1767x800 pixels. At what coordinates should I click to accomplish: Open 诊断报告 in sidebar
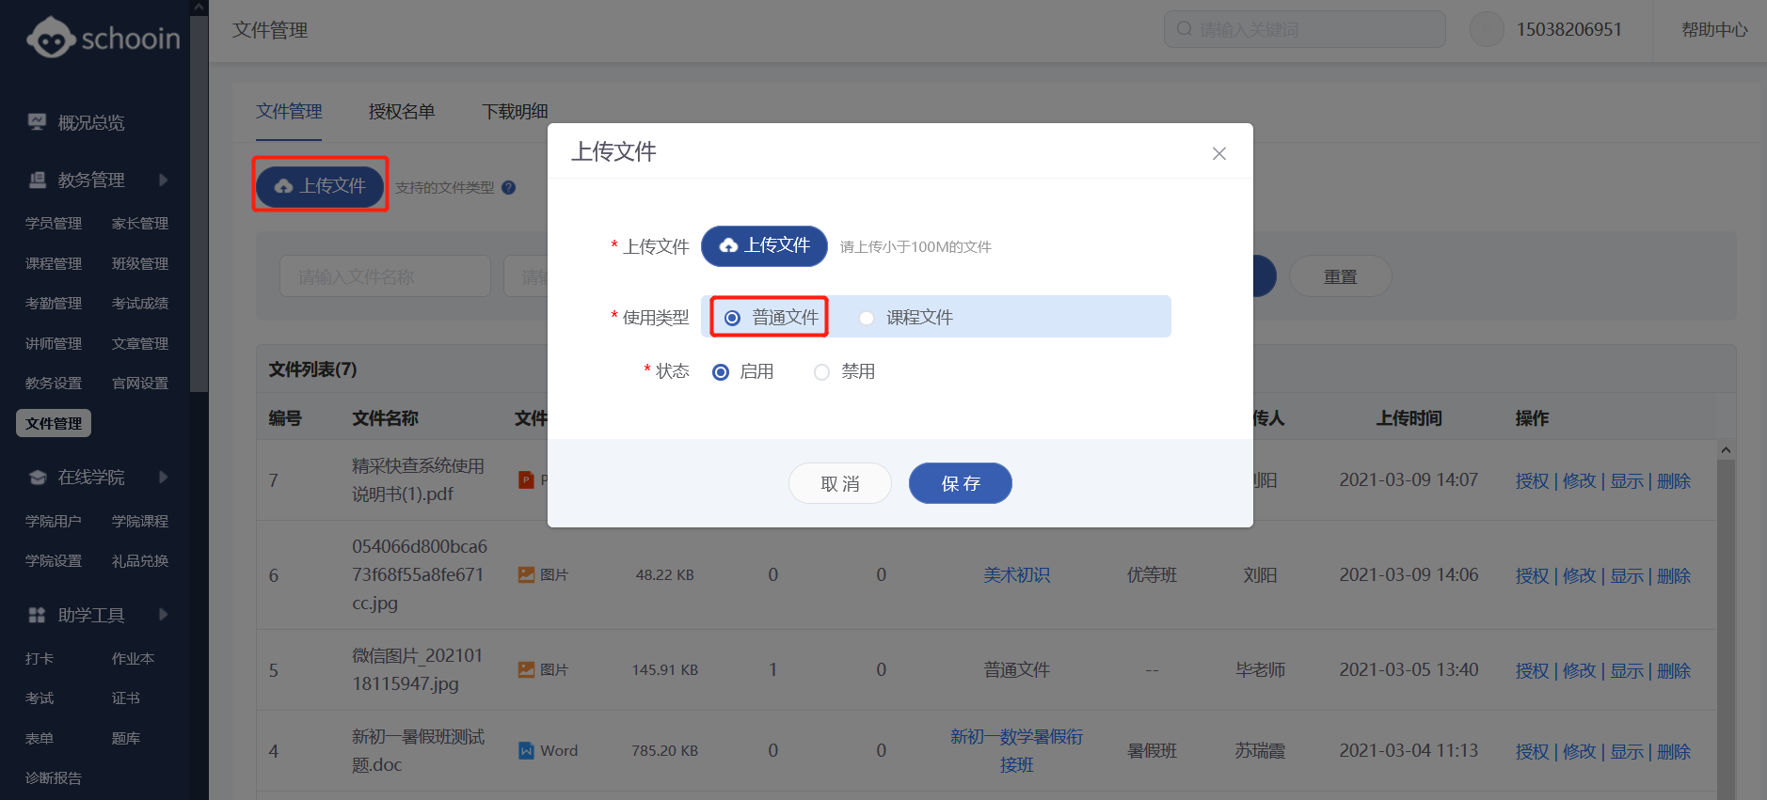click(x=54, y=778)
